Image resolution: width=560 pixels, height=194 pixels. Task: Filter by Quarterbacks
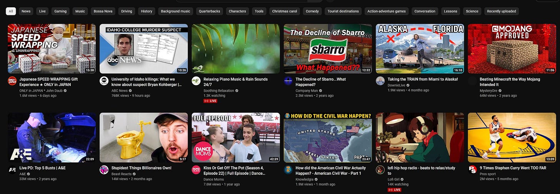click(x=210, y=11)
